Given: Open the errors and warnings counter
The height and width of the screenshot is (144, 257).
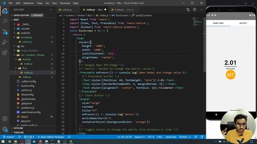Looking at the screenshot, I should (x=29, y=137).
